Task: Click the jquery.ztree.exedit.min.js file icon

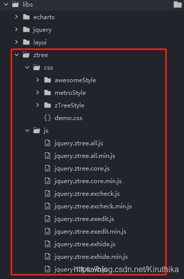Action: [x=48, y=231]
